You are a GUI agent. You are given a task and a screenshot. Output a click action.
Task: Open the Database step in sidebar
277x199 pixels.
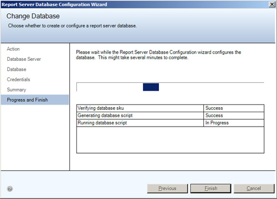tap(17, 69)
